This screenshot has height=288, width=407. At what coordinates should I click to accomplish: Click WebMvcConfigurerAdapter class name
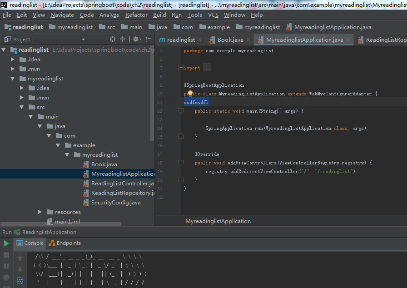coord(340,94)
